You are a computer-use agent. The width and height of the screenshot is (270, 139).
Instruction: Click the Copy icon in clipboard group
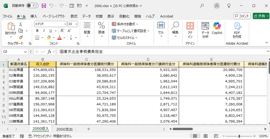(x=21, y=31)
